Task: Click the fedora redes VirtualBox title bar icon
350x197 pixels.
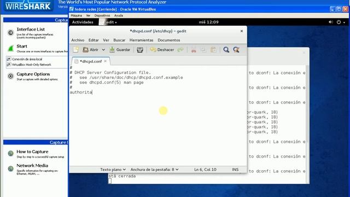Action: coord(72,9)
